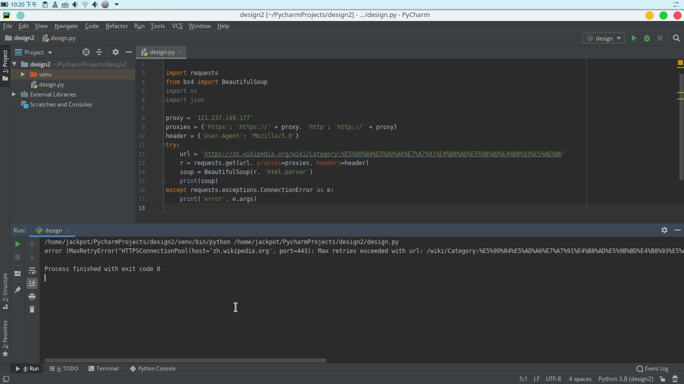
Task: Click the locate/scroll-from-source target icon
Action: pos(86,52)
